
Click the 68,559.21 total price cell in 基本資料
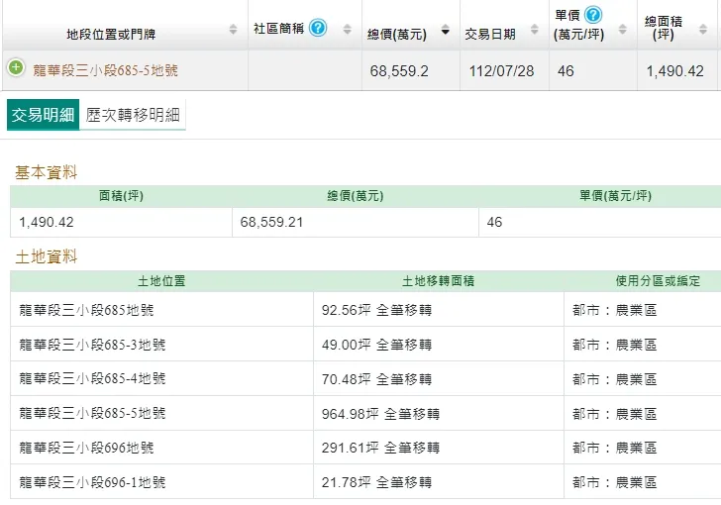(271, 223)
